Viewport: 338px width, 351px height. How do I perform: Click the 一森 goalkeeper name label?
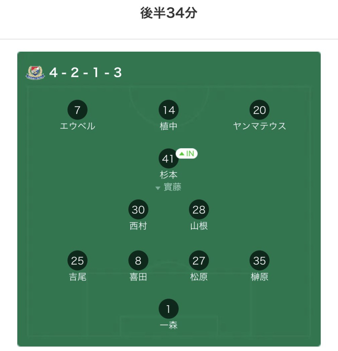pos(168,325)
